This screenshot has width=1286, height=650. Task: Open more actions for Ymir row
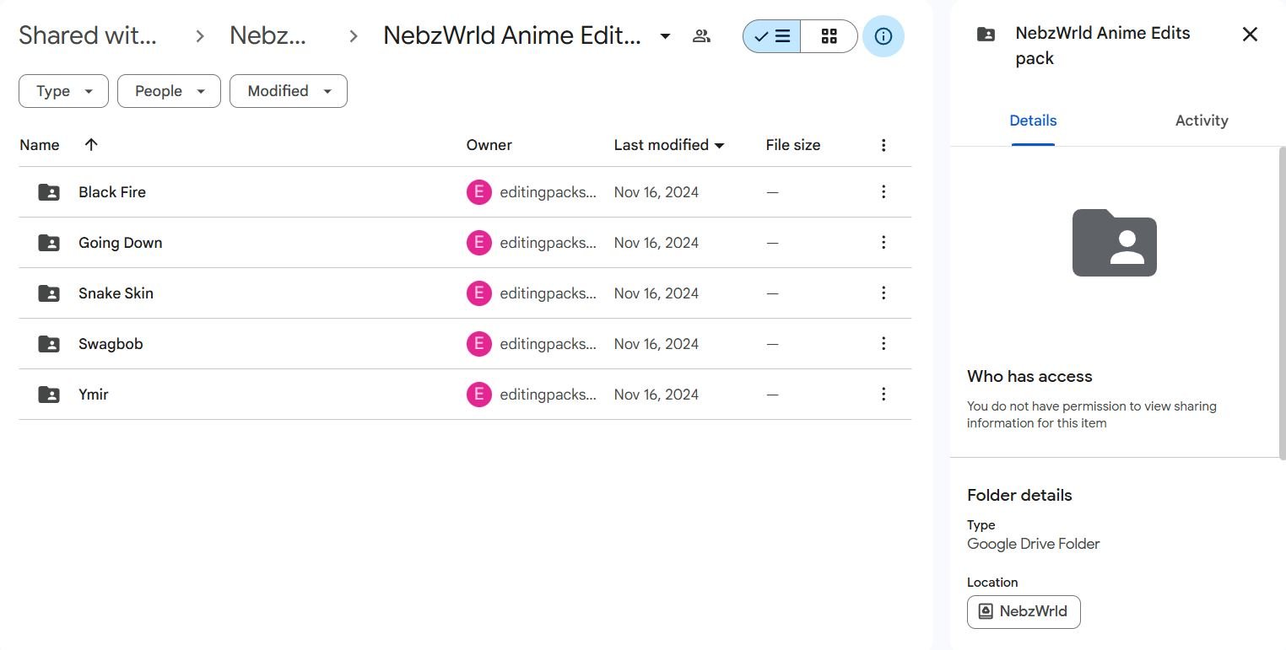(x=883, y=395)
